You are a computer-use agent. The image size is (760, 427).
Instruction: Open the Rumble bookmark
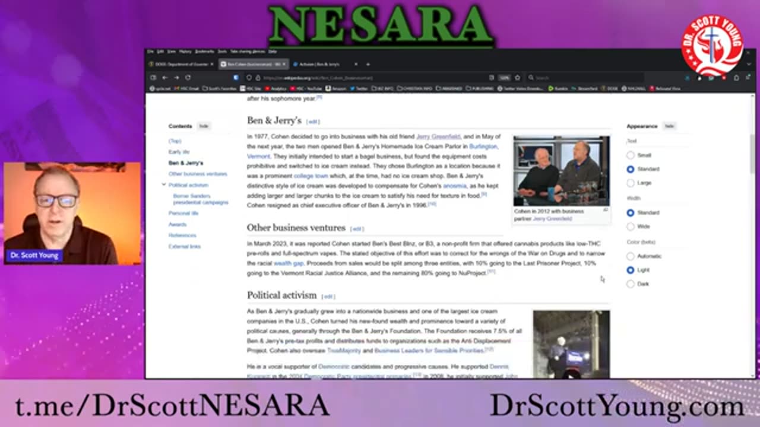click(x=558, y=88)
